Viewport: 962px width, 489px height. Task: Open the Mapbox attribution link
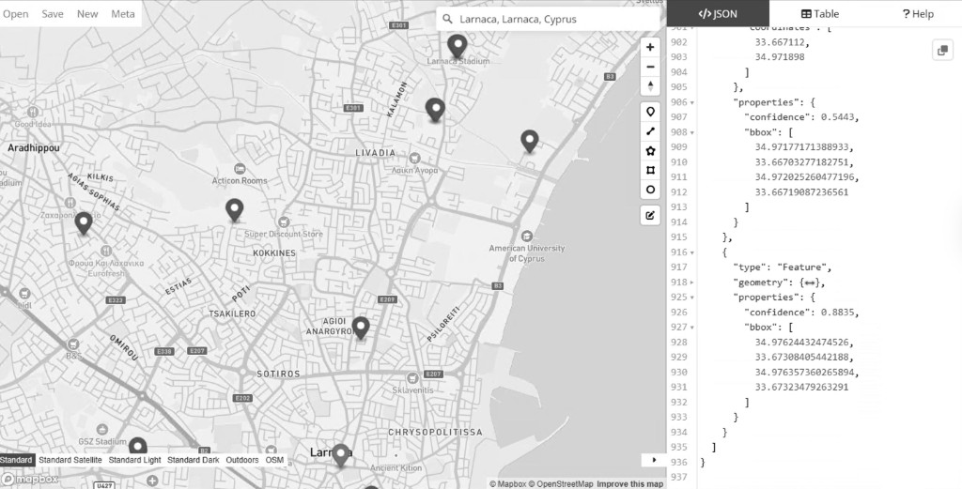507,484
